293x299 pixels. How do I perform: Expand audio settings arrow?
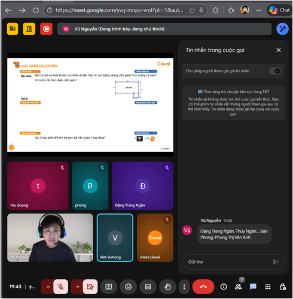point(48,286)
